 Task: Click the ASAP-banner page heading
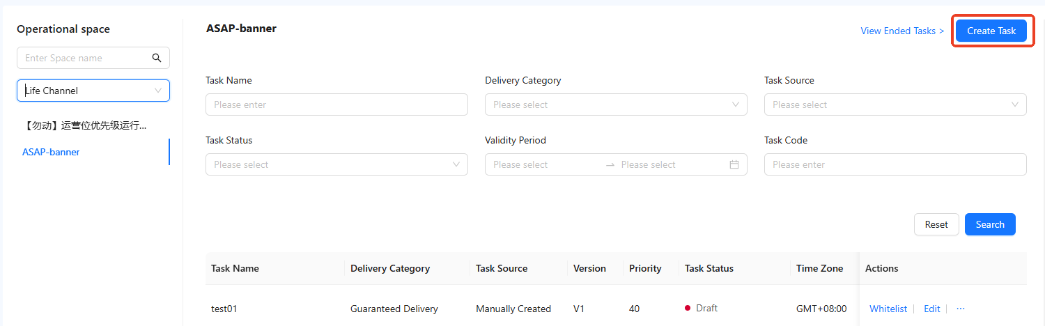(x=241, y=29)
